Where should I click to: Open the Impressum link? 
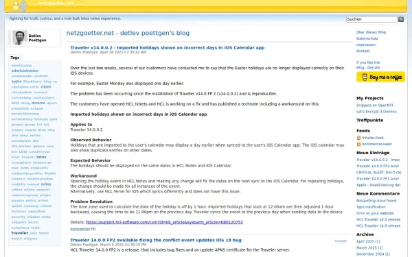[366, 45]
